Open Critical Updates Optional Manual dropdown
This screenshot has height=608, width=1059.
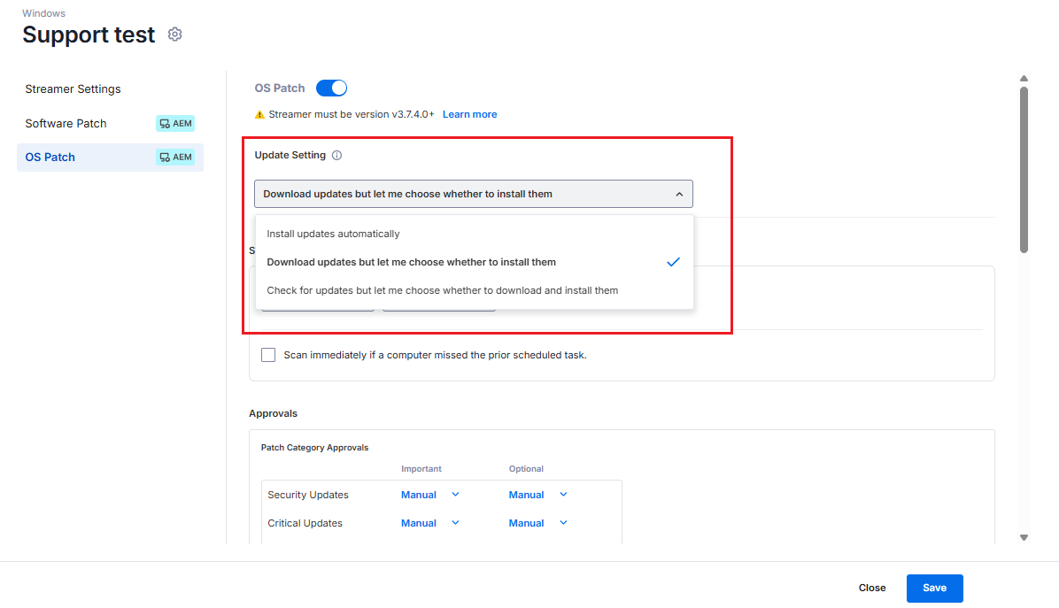[538, 523]
